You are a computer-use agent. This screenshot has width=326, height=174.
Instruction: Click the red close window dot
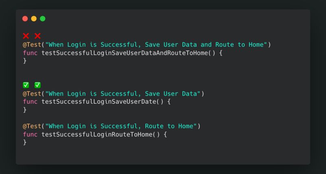pyautogui.click(x=25, y=19)
